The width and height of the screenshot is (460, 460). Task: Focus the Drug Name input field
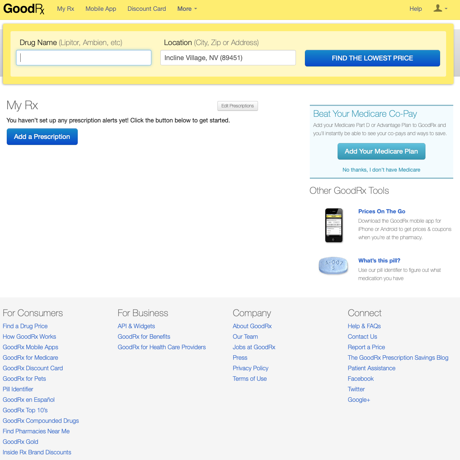point(84,58)
